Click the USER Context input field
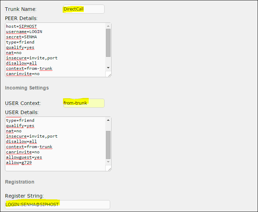The image size is (258, 212). pyautogui.click(x=84, y=103)
